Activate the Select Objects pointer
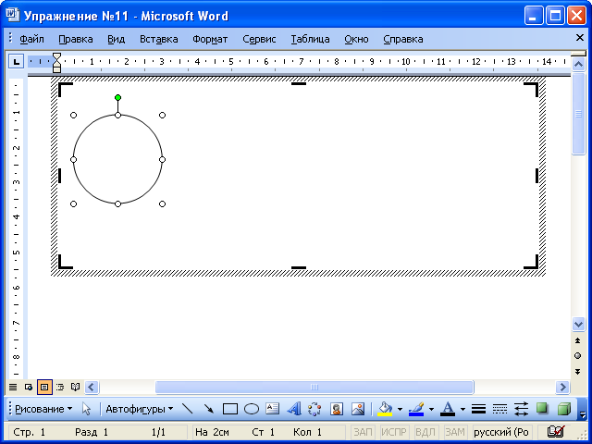This screenshot has height=444, width=592. coord(86,409)
